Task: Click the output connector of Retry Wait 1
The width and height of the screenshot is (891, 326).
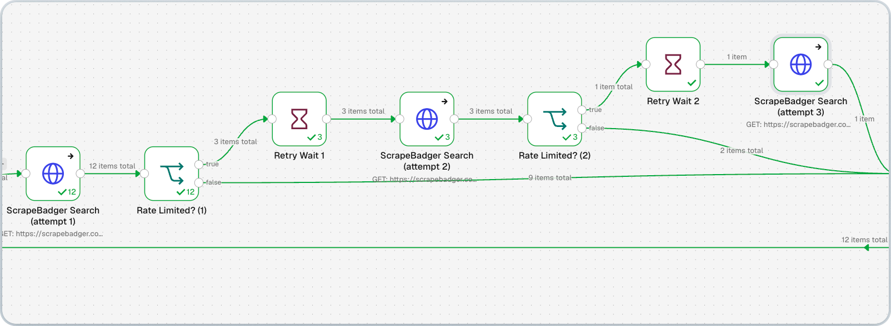Action: click(x=327, y=119)
